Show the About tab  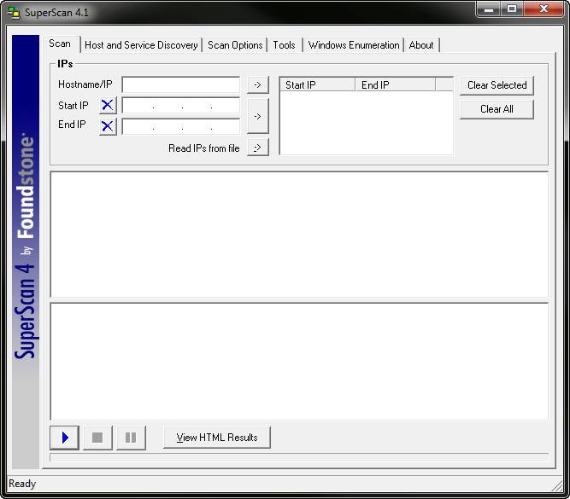tap(421, 45)
